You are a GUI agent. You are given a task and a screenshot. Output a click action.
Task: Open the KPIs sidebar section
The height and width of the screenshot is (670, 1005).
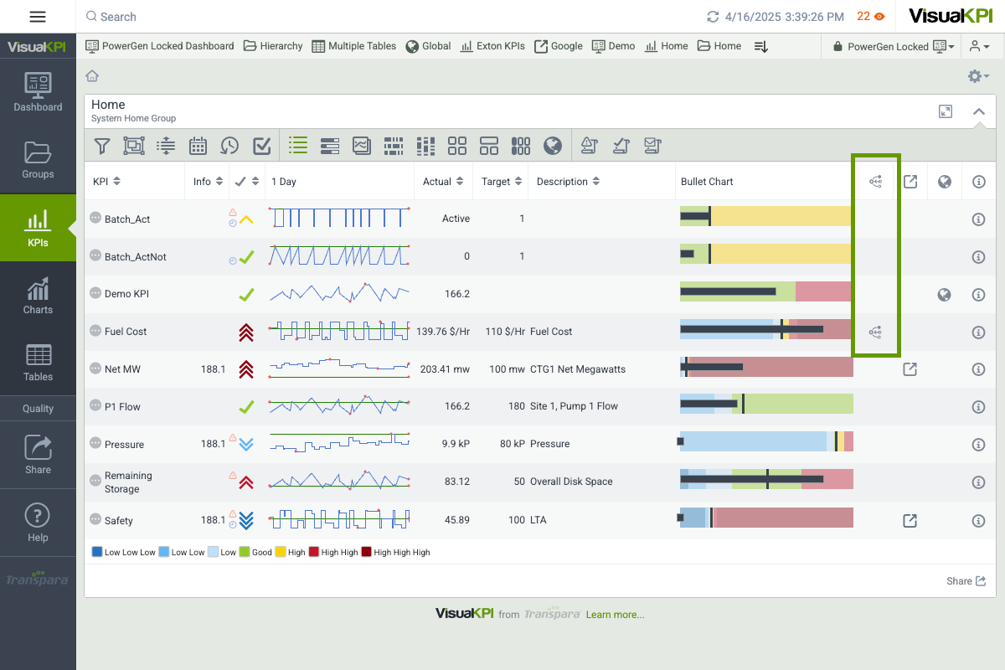coord(38,228)
